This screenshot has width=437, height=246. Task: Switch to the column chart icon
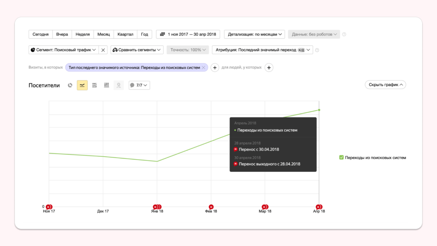106,85
